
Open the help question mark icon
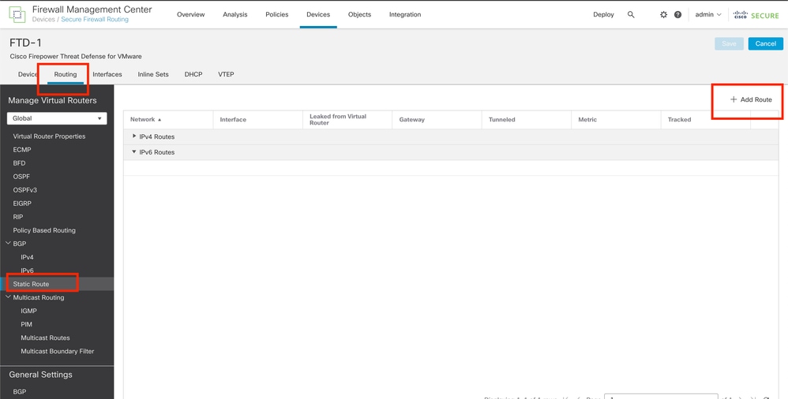pos(677,14)
